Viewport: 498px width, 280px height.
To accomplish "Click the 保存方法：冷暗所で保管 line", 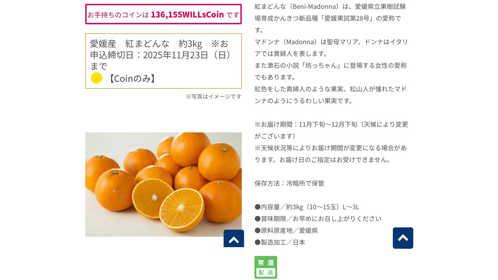I will (x=289, y=183).
